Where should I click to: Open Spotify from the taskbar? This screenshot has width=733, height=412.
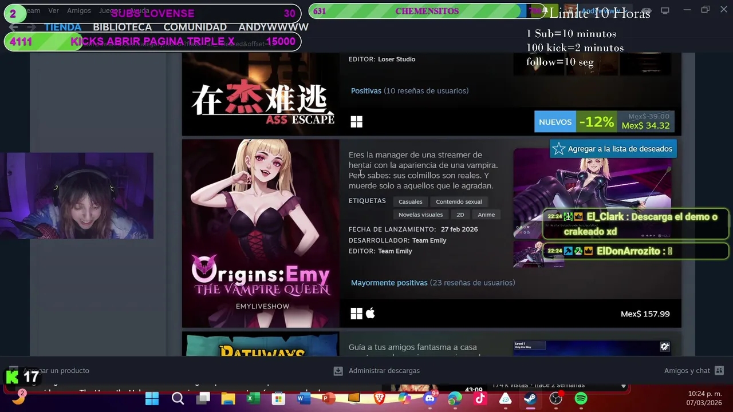coord(581,399)
